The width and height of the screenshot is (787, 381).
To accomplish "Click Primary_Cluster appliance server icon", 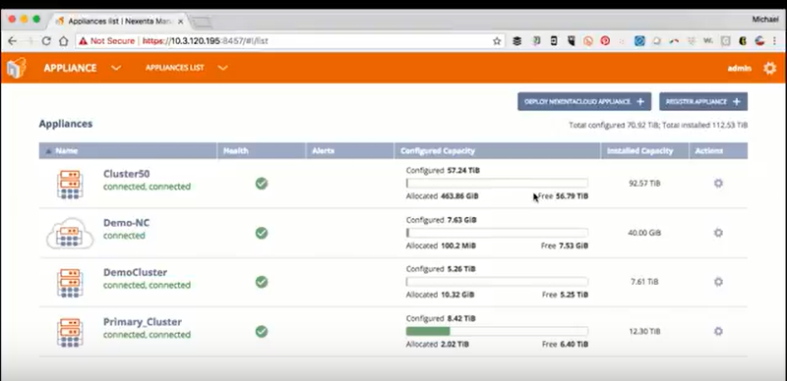I will pos(70,332).
